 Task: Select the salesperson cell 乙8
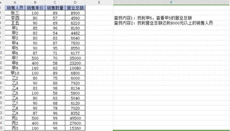click(15, 108)
